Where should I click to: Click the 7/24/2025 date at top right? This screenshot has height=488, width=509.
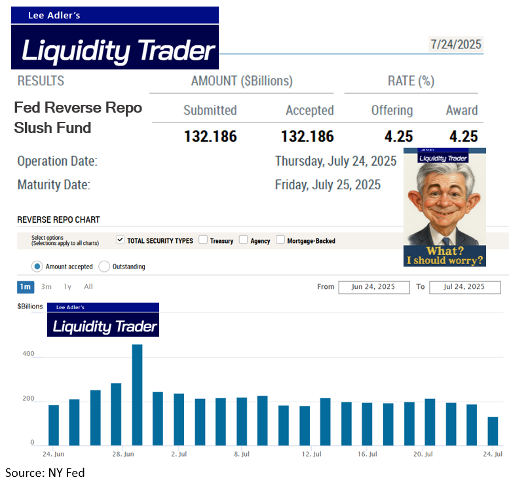[x=456, y=44]
